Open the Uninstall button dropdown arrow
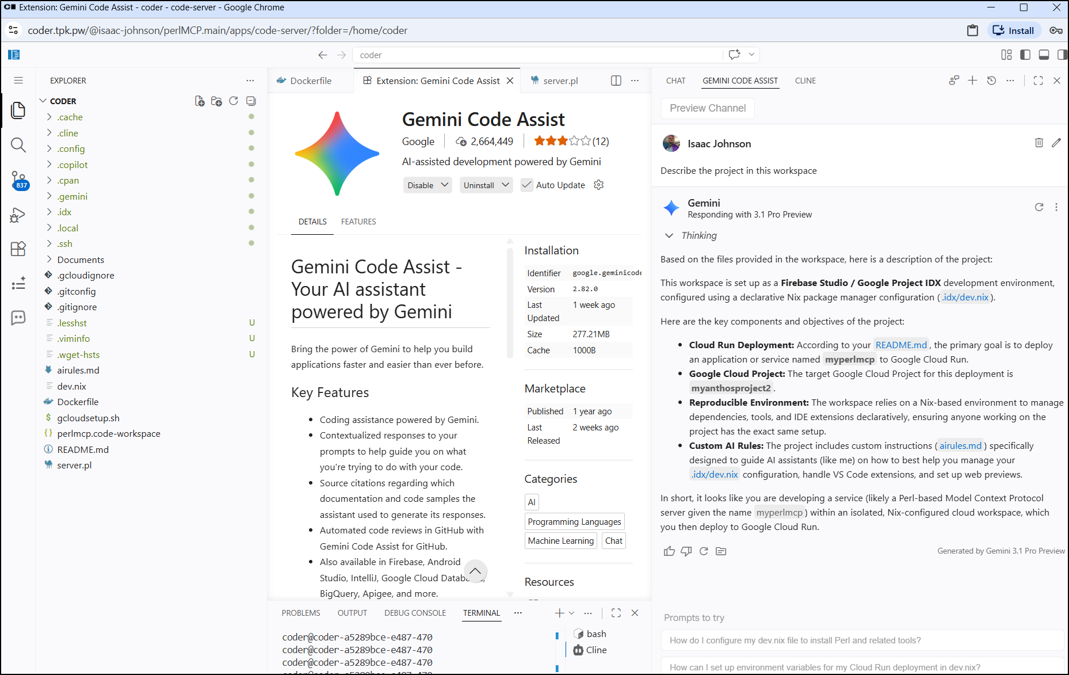This screenshot has width=1069, height=675. coord(506,185)
